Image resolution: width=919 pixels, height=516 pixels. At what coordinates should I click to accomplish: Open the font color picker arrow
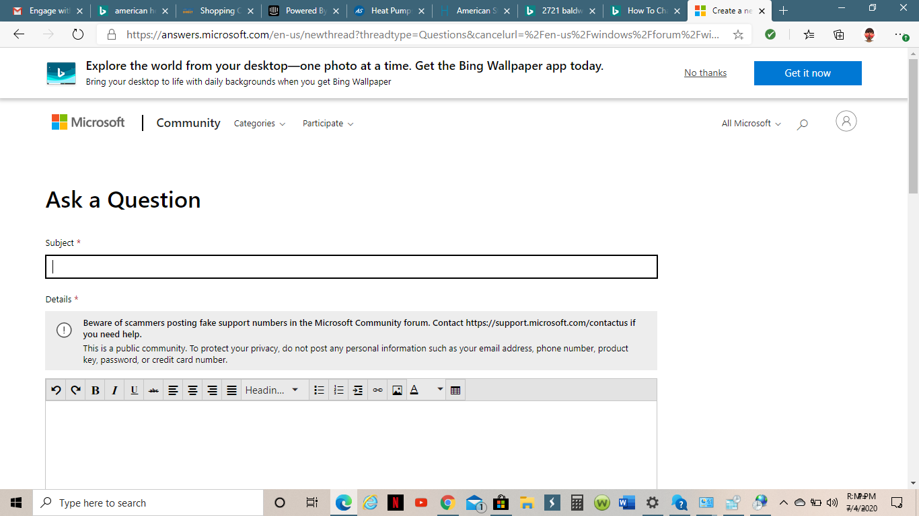[440, 390]
